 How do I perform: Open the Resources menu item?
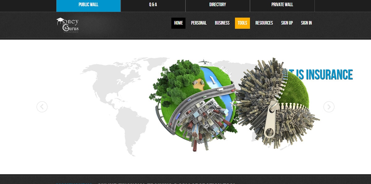tap(264, 23)
